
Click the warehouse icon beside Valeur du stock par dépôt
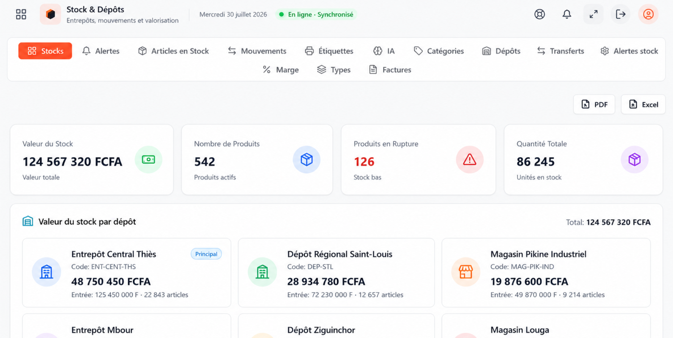tap(28, 221)
